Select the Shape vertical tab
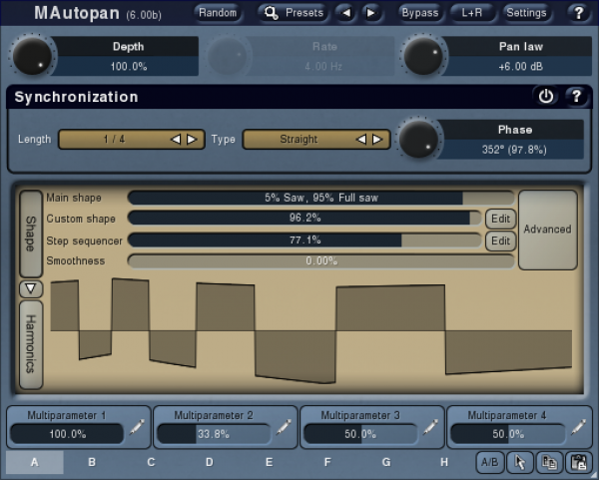This screenshot has width=599, height=480. (31, 234)
